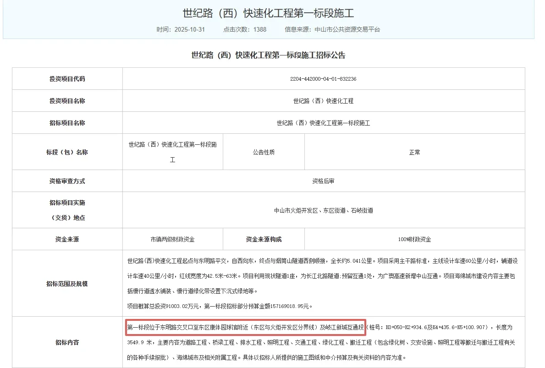
Task: Select the 资格审查方式 row header
Action: 67,181
